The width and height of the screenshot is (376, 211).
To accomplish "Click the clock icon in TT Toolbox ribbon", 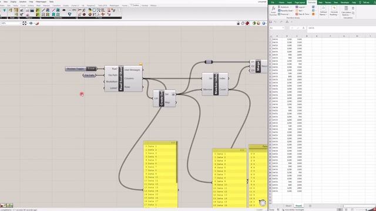I will coord(94,10).
